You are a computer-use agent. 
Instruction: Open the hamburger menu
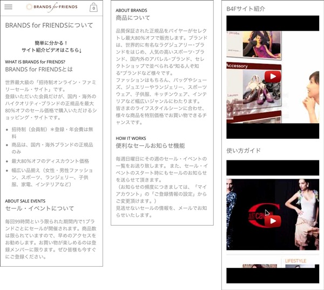(8, 7)
